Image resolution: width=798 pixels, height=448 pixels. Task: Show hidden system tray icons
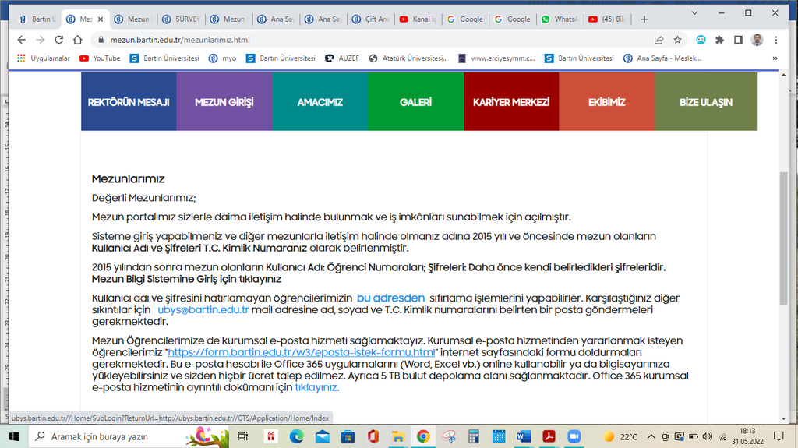(651, 437)
